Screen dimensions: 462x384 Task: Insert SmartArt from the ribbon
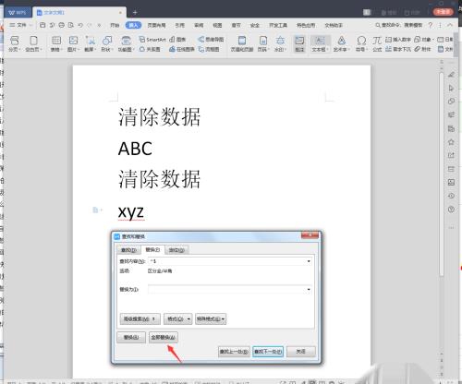tap(152, 40)
